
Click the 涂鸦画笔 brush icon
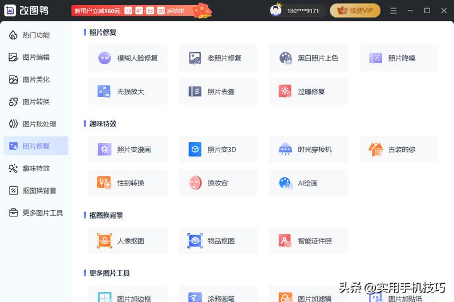pos(195,297)
